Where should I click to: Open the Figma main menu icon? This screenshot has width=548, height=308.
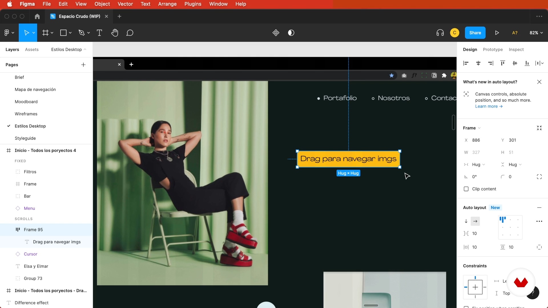click(7, 33)
